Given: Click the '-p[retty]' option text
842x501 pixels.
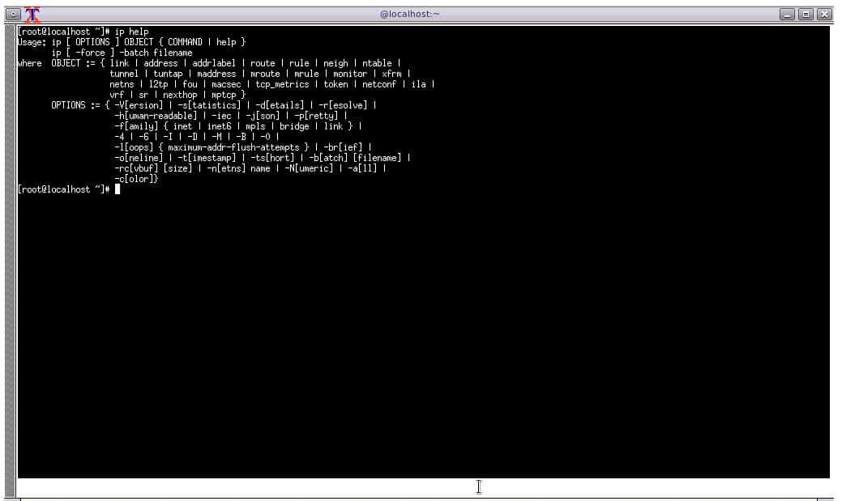Looking at the screenshot, I should coord(316,116).
